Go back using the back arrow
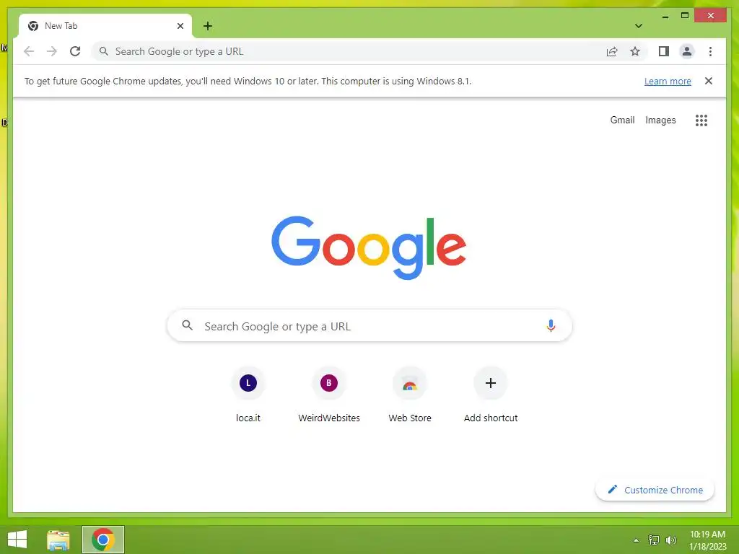Screen dimensions: 739x554 (29, 51)
